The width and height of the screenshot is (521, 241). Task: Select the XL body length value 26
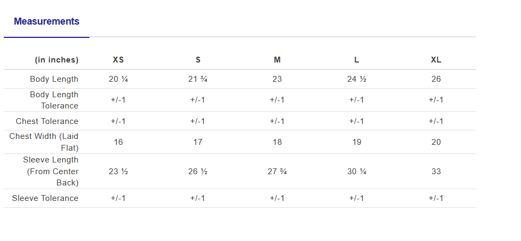436,79
